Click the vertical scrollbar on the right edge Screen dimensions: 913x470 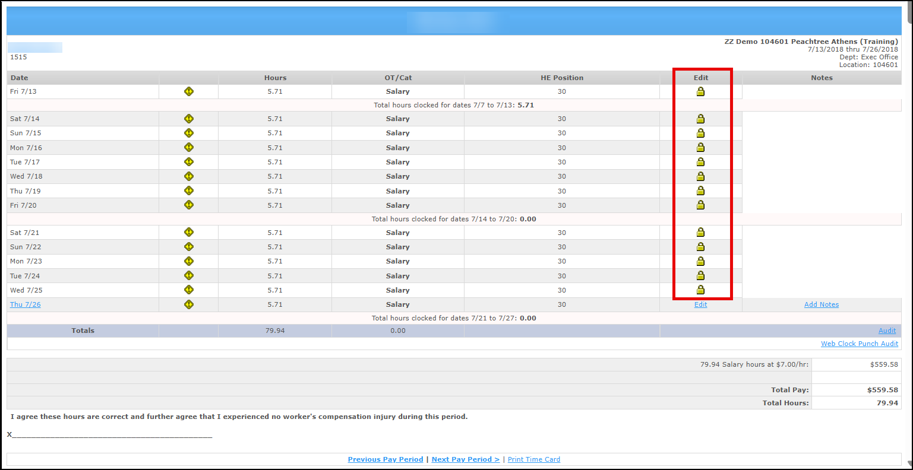point(909,237)
